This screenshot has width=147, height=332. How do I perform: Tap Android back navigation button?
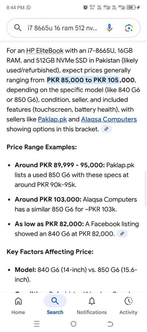tap(110, 324)
